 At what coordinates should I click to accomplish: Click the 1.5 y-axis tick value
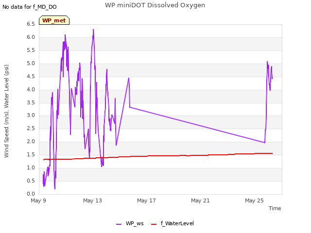click(31, 154)
